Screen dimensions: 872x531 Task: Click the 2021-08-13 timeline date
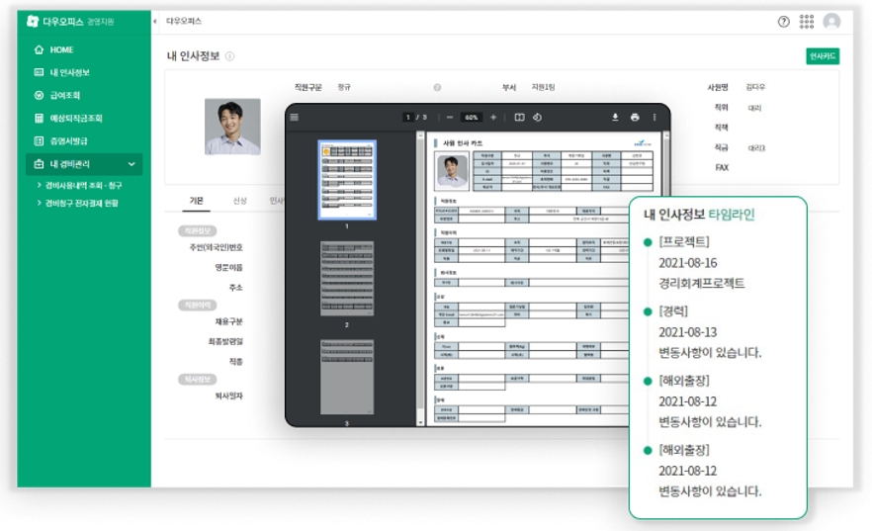pyautogui.click(x=688, y=332)
